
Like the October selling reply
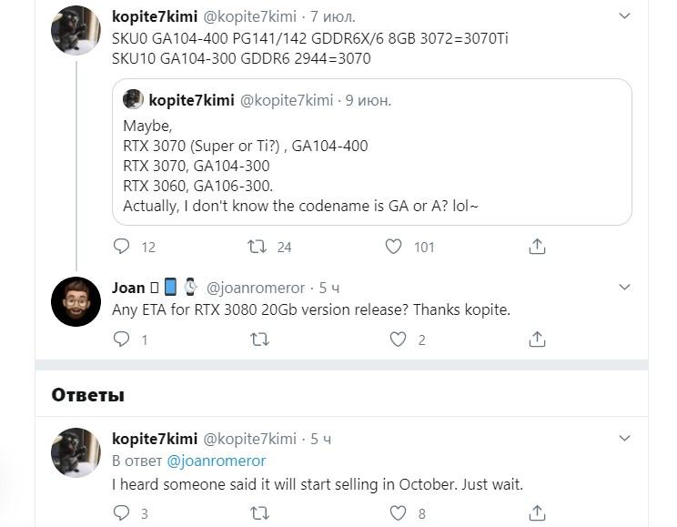(398, 513)
